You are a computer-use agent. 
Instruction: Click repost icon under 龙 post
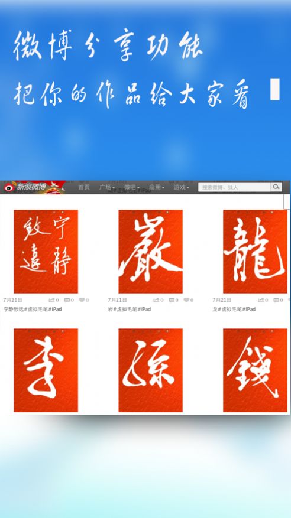pyautogui.click(x=261, y=300)
